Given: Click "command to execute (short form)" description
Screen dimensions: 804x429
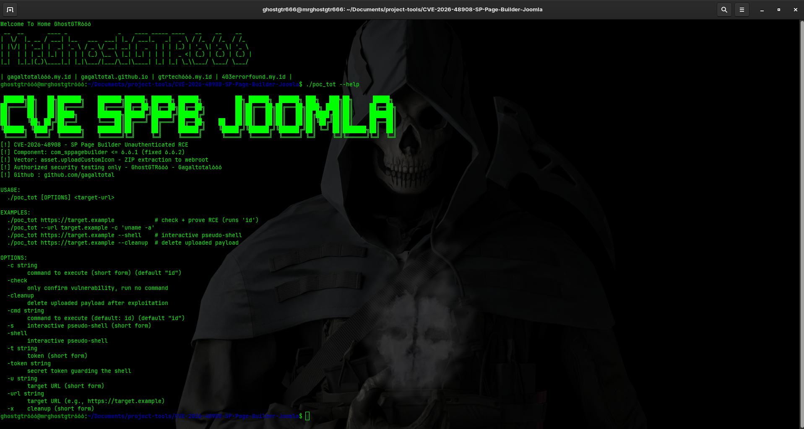Looking at the screenshot, I should [x=104, y=273].
